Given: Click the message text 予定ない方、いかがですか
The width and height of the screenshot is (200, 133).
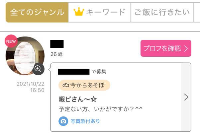Looking at the screenshot, I should (101, 109).
